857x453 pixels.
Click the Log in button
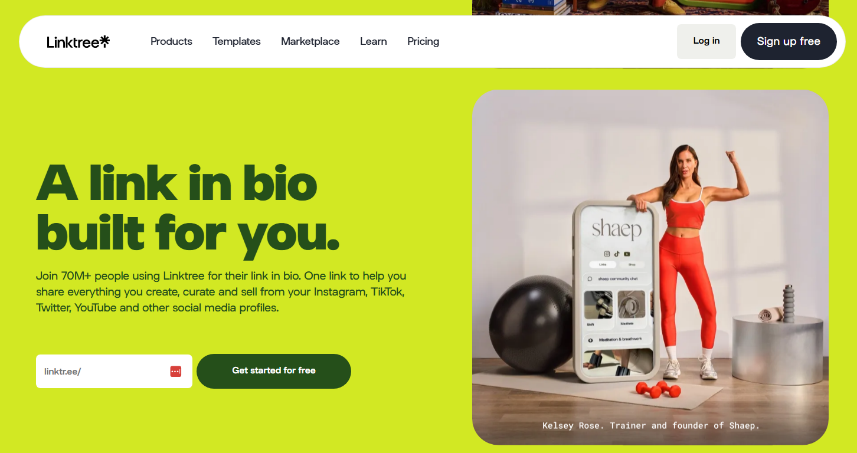[706, 41]
